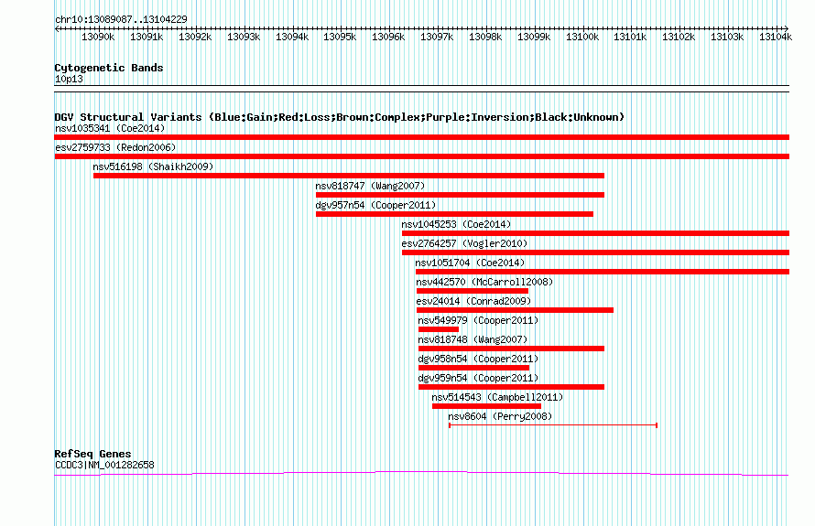Select the red bar under nsv1035341
Image resolution: width=815 pixels, height=526 pixels.
pyautogui.click(x=421, y=137)
